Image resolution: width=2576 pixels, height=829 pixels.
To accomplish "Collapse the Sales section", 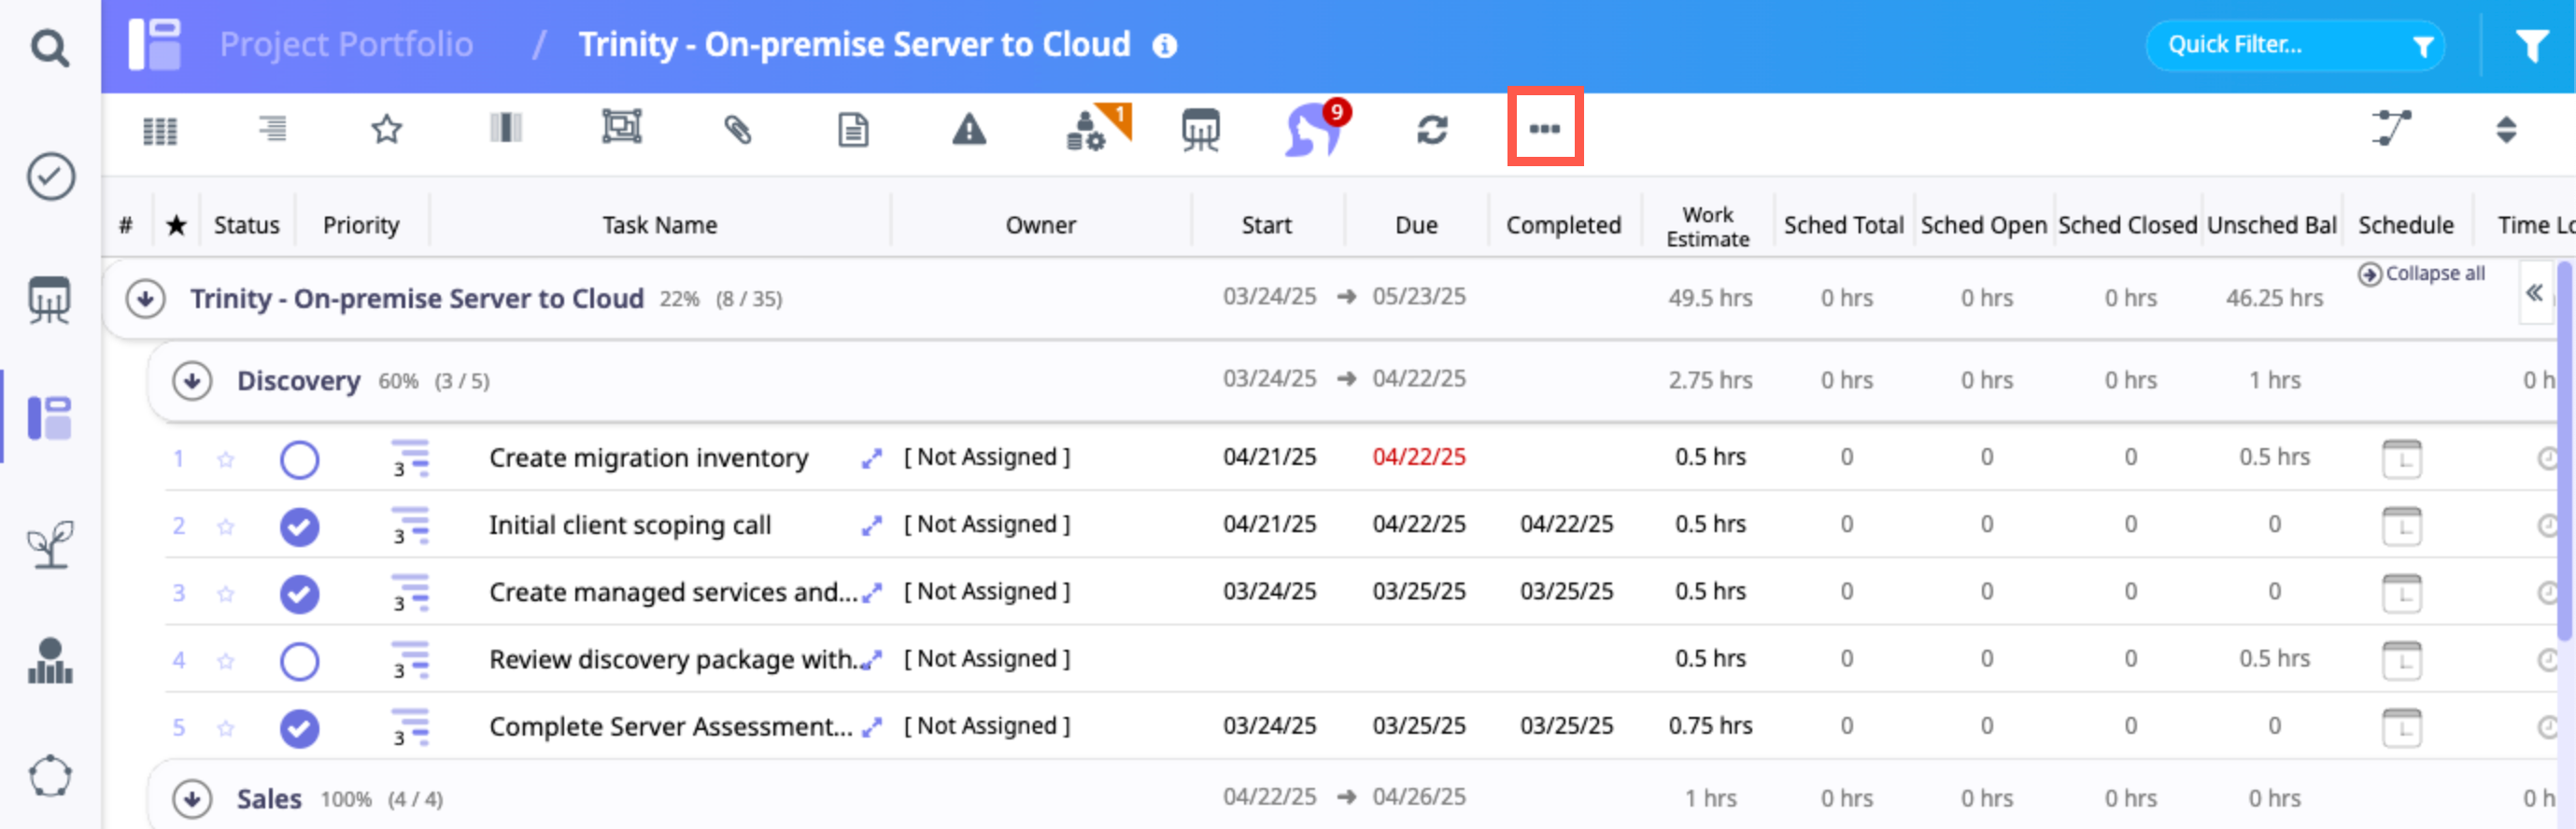I will tap(192, 798).
